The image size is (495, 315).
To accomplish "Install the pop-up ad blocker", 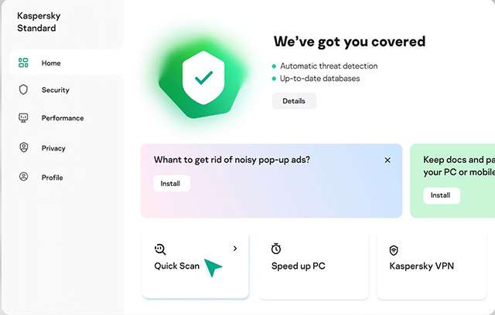I will pyautogui.click(x=172, y=184).
